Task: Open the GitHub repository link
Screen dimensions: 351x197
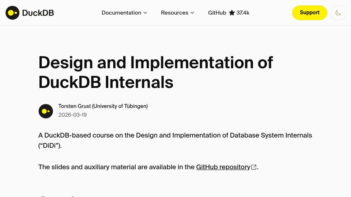Action: (223, 167)
